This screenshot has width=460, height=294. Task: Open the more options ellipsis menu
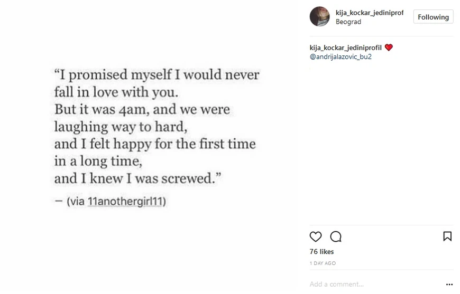[x=449, y=284]
